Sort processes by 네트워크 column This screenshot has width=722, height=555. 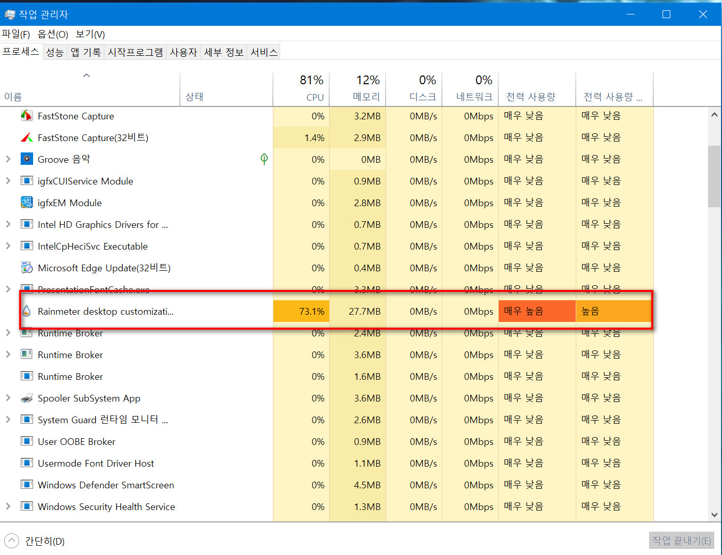[470, 89]
